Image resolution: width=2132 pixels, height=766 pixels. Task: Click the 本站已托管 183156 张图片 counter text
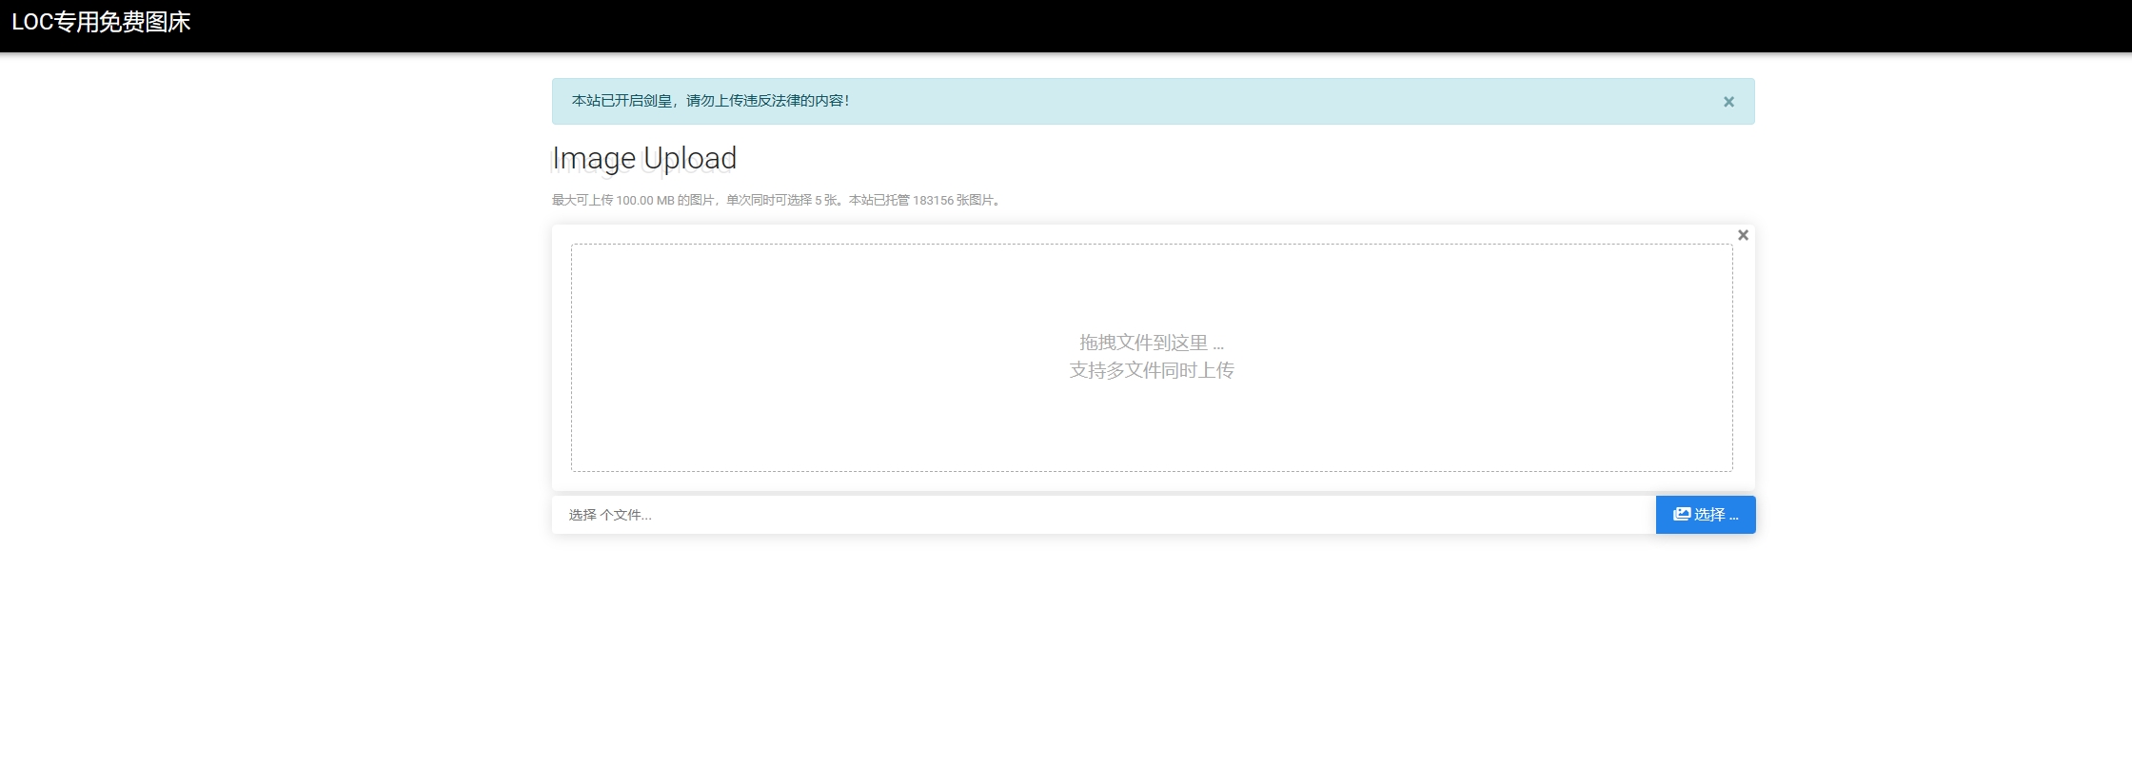923,201
